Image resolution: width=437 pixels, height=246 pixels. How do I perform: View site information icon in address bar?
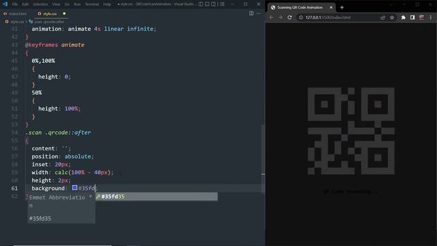coord(300,17)
